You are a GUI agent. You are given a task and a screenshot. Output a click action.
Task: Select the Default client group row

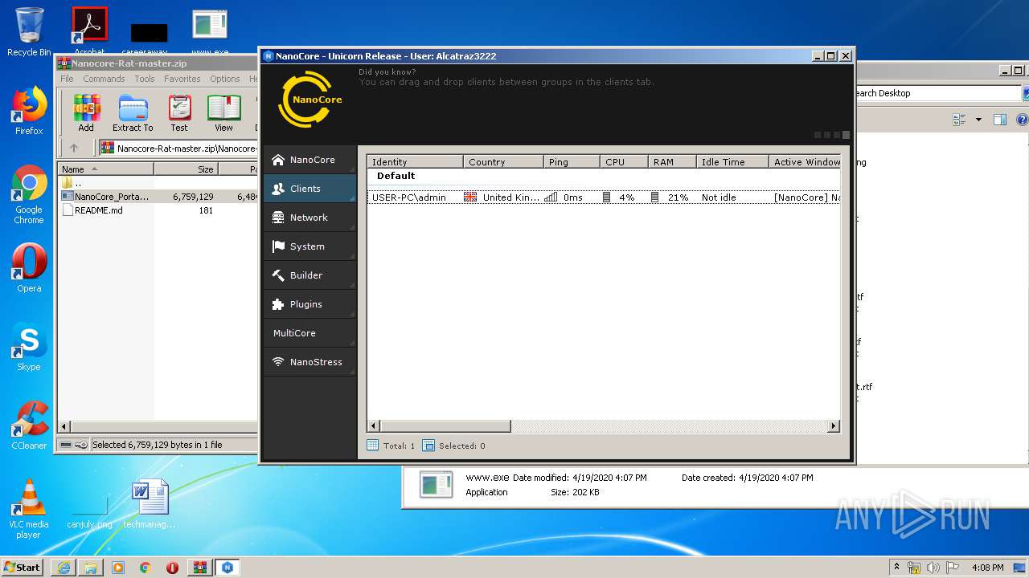[604, 176]
